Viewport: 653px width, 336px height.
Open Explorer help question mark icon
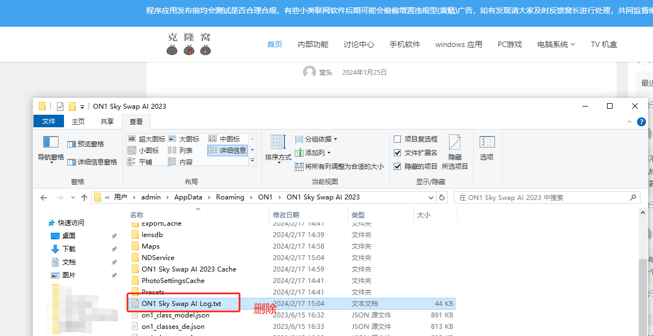[x=642, y=122]
